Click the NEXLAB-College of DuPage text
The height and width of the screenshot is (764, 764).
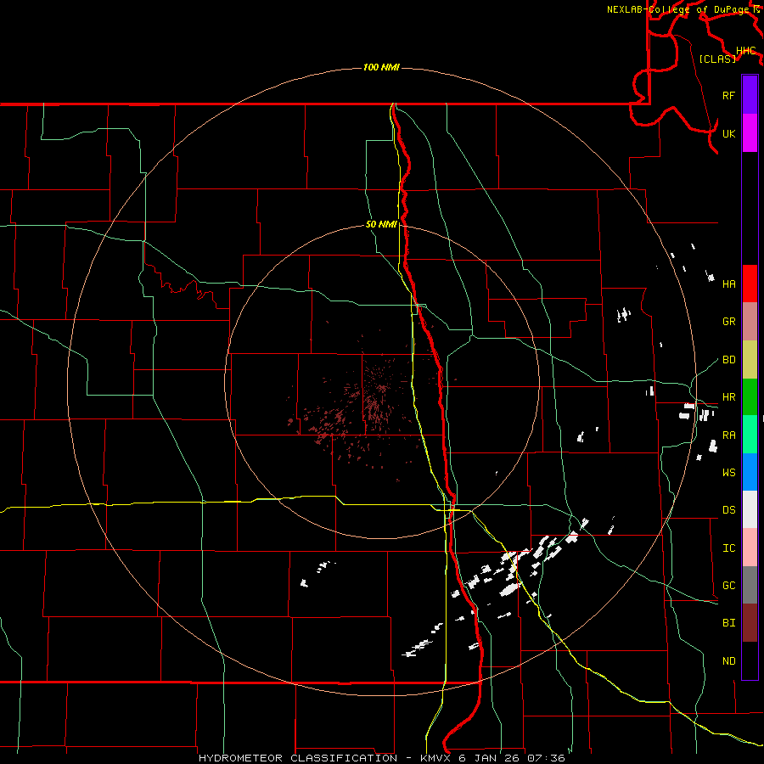(x=677, y=9)
